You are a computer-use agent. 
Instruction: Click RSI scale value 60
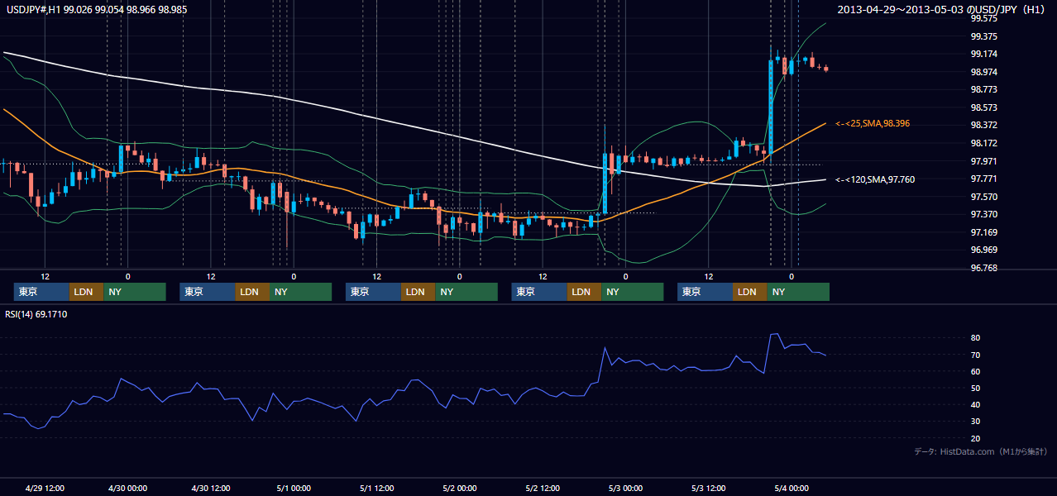(x=976, y=371)
